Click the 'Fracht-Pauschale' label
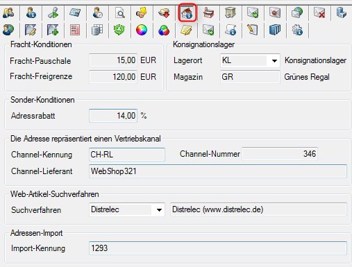 40,61
